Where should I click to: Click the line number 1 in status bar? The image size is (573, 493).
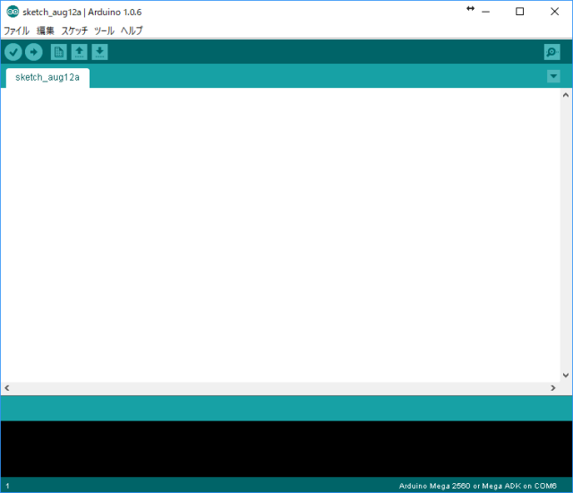[7, 486]
